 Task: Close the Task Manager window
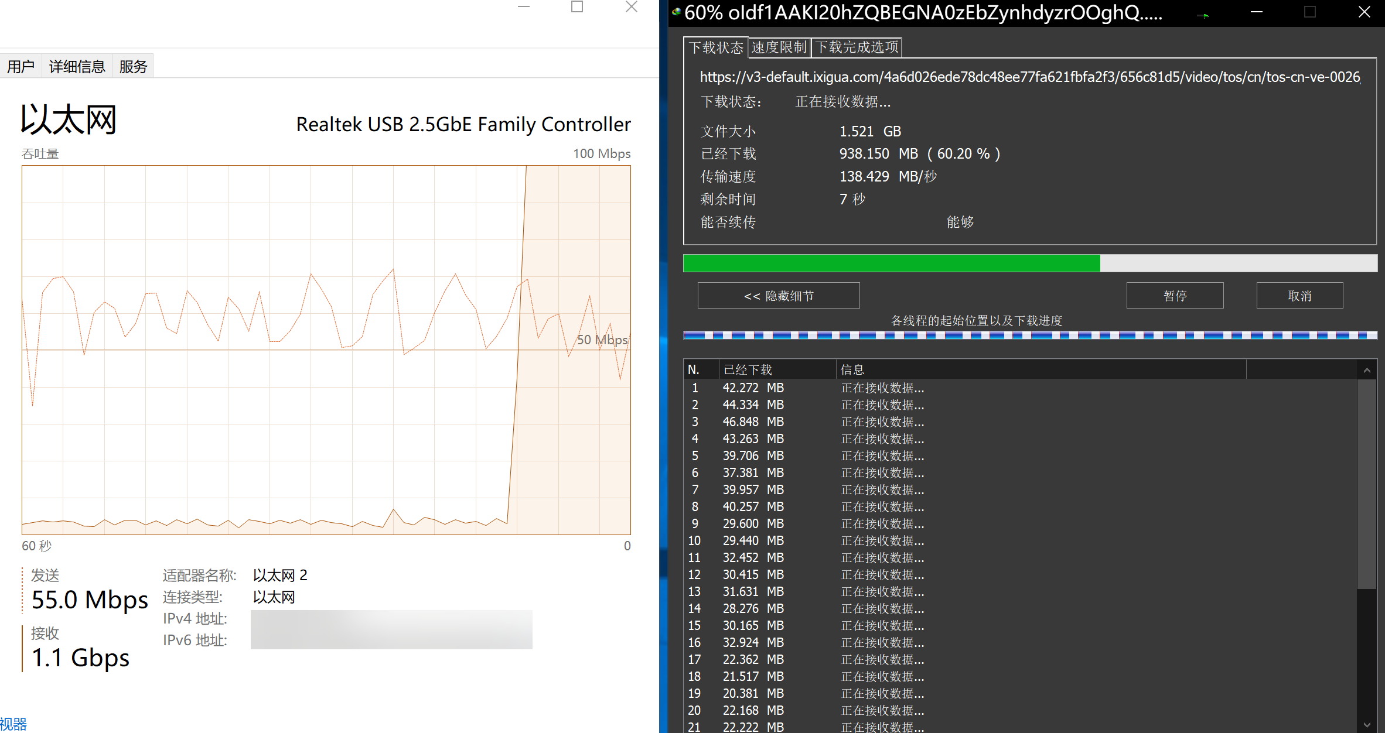point(631,7)
